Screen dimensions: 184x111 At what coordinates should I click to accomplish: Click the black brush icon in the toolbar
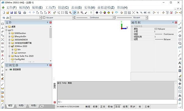[86, 13]
